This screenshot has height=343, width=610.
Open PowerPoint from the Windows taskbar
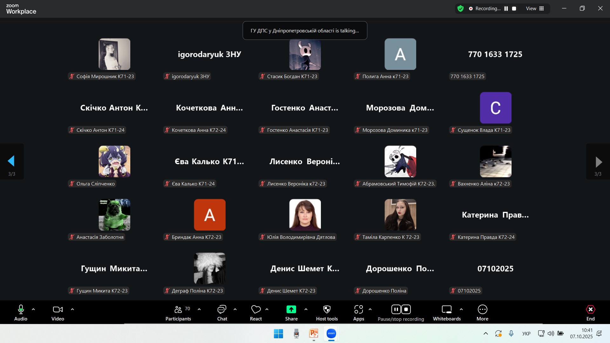click(x=314, y=334)
